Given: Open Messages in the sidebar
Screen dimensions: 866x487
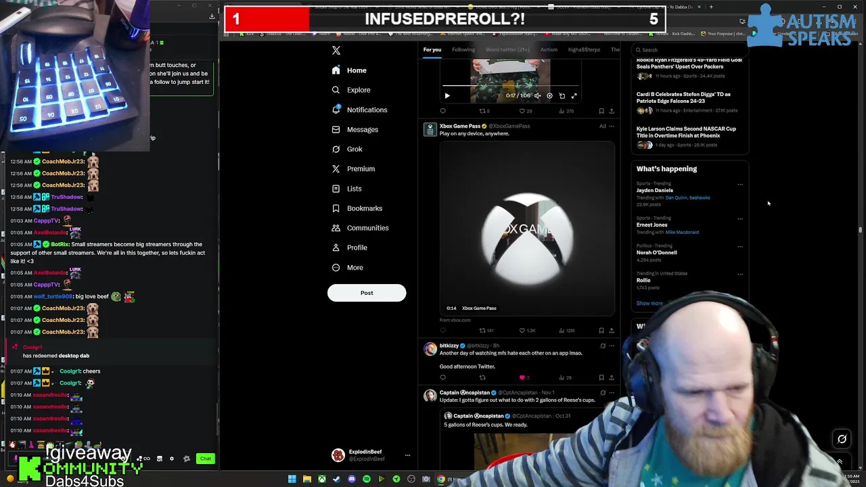Looking at the screenshot, I should pyautogui.click(x=355, y=129).
